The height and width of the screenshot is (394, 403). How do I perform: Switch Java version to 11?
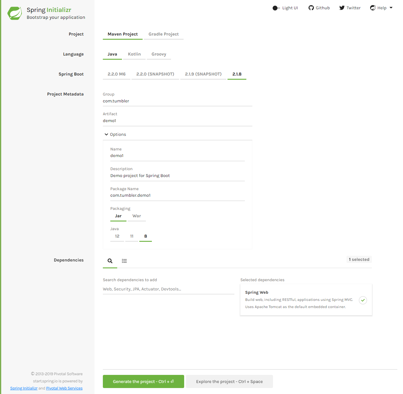[132, 236]
